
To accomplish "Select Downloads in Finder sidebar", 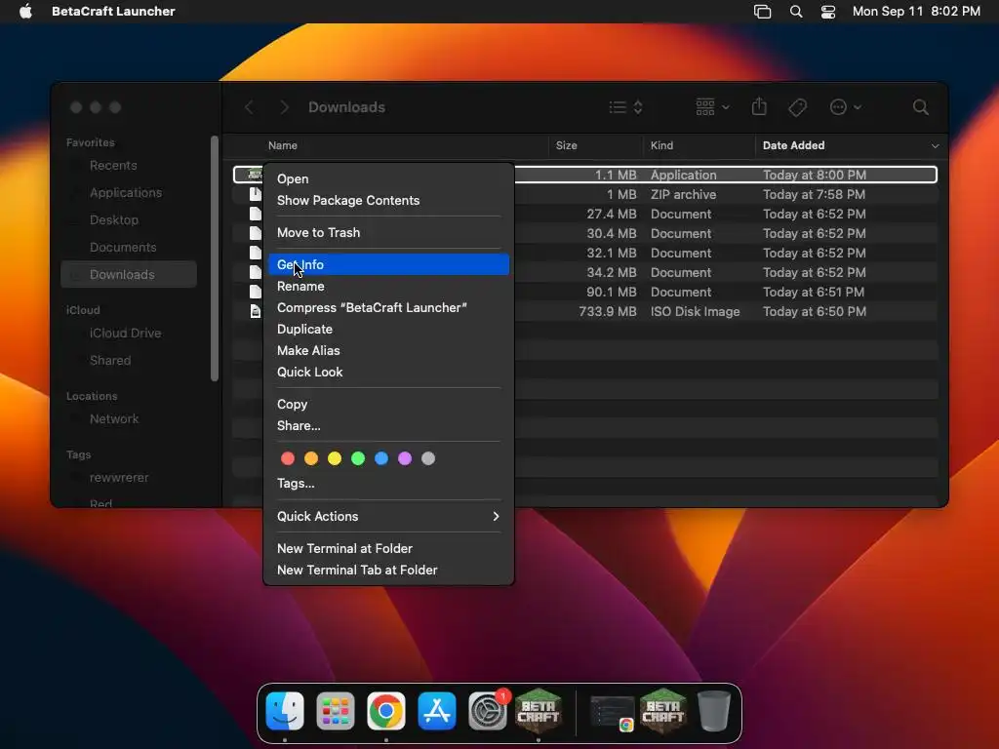I will point(129,274).
